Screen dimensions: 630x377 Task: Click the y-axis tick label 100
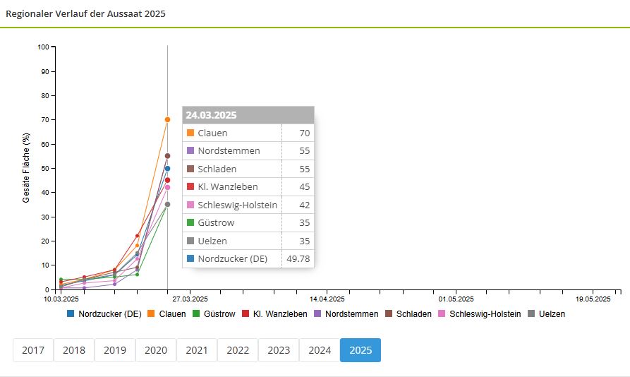point(44,47)
